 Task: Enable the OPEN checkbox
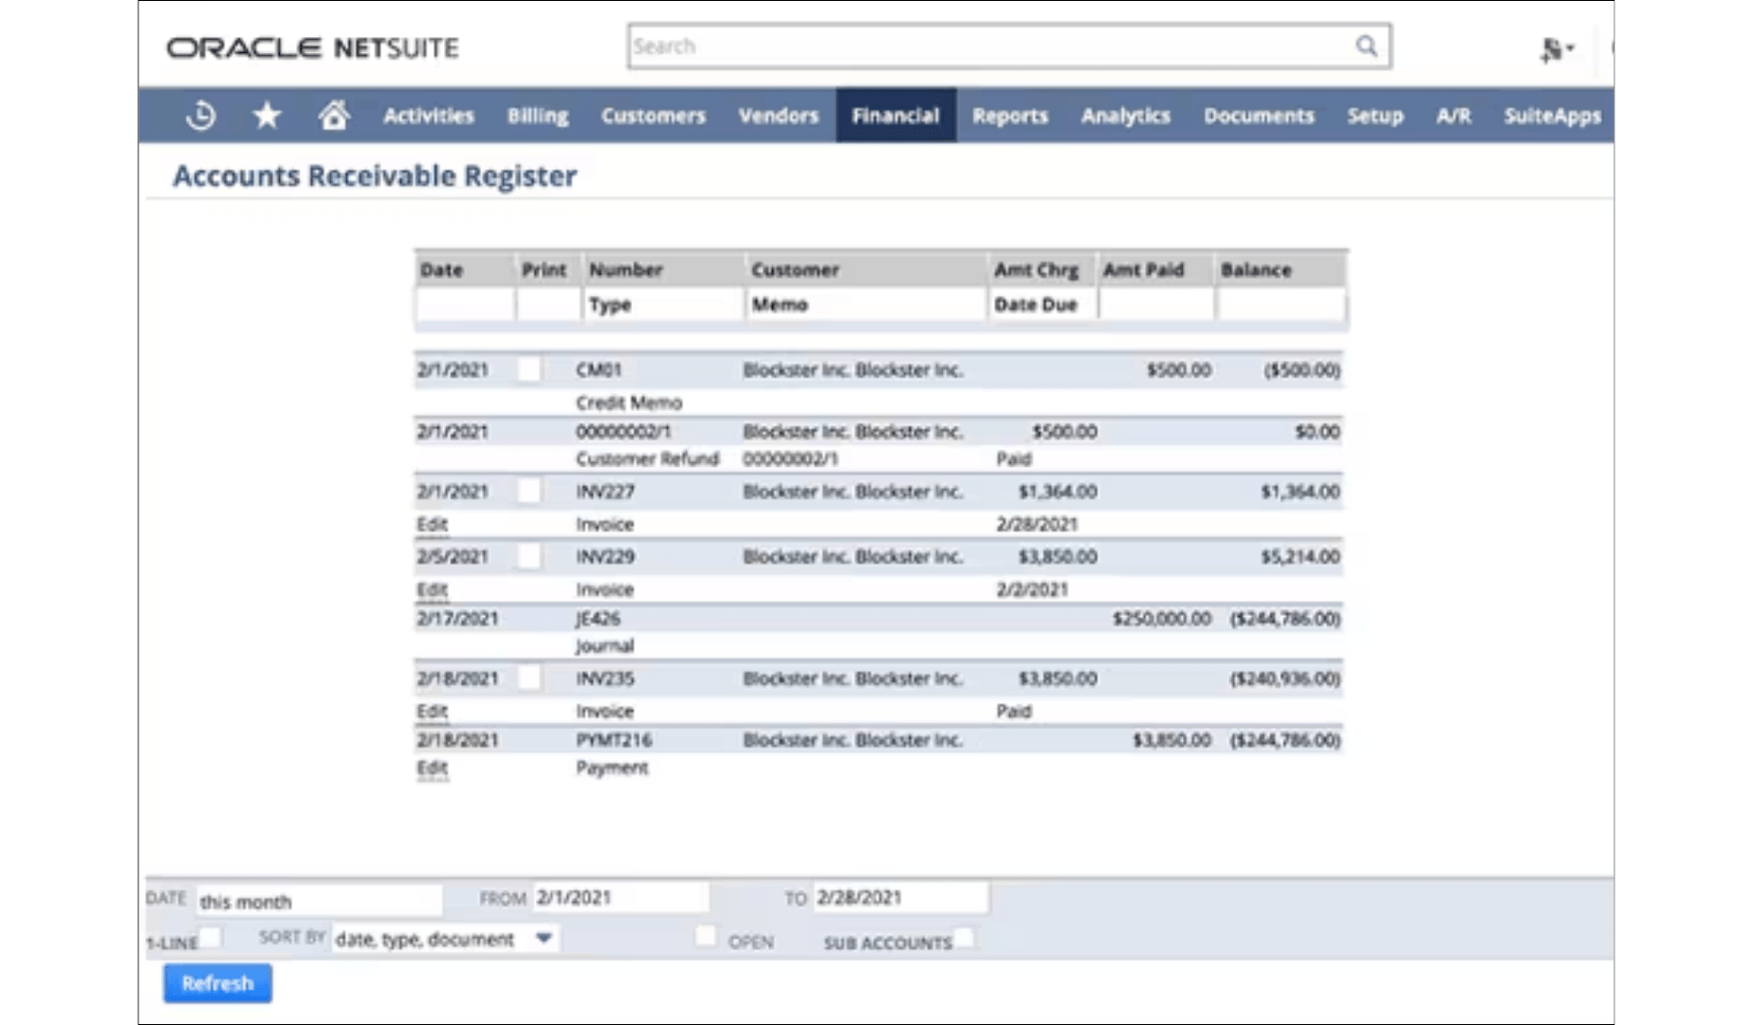click(706, 936)
